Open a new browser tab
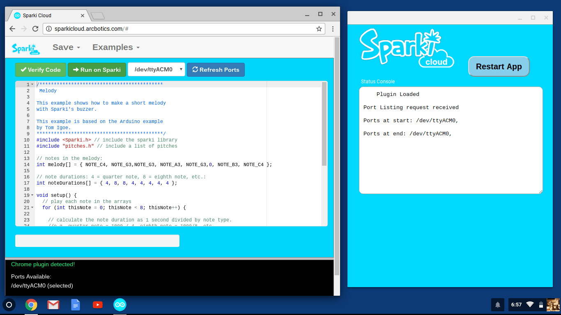The width and height of the screenshot is (561, 315). (98, 16)
